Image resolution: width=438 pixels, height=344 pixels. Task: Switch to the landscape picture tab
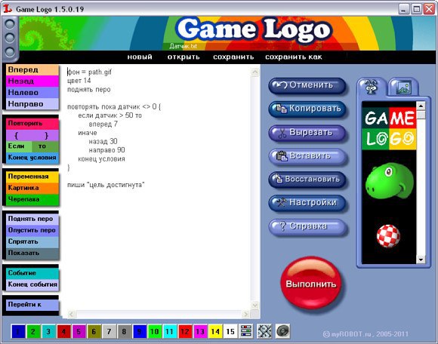[404, 88]
